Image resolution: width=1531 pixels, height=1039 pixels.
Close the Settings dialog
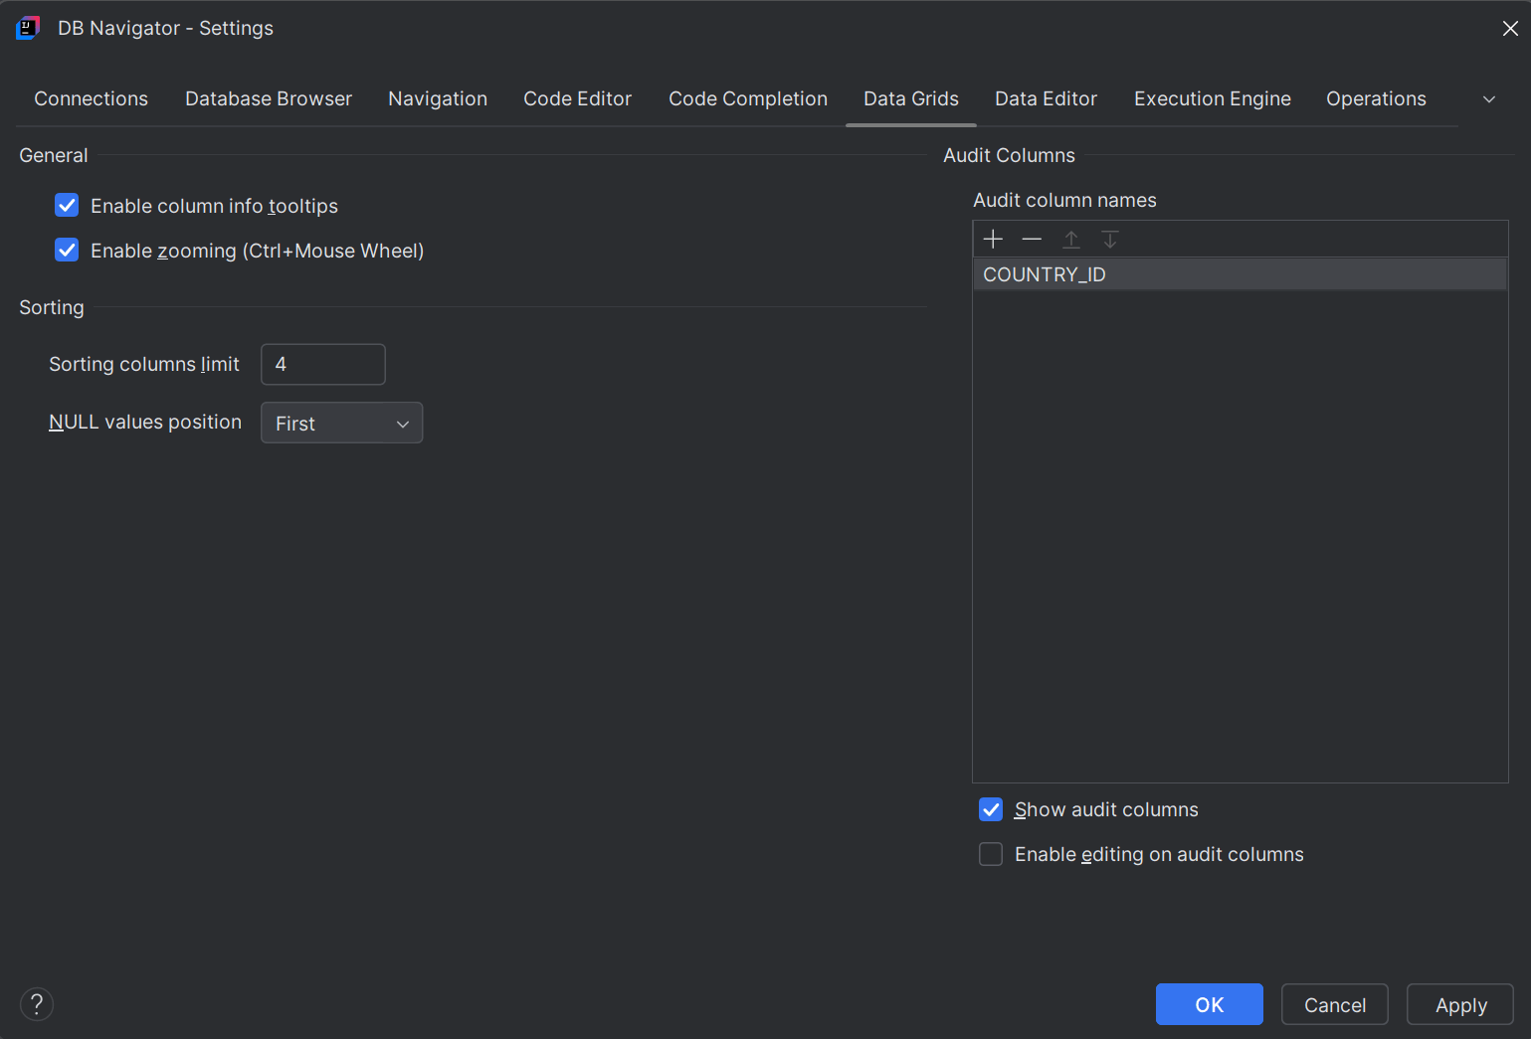coord(1510,28)
